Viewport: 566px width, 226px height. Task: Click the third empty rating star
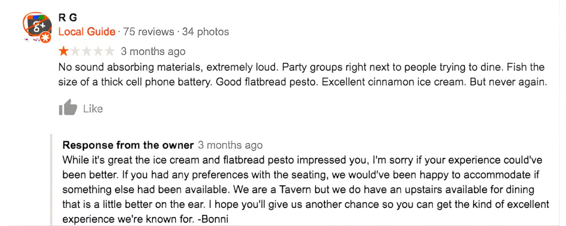[x=87, y=51]
